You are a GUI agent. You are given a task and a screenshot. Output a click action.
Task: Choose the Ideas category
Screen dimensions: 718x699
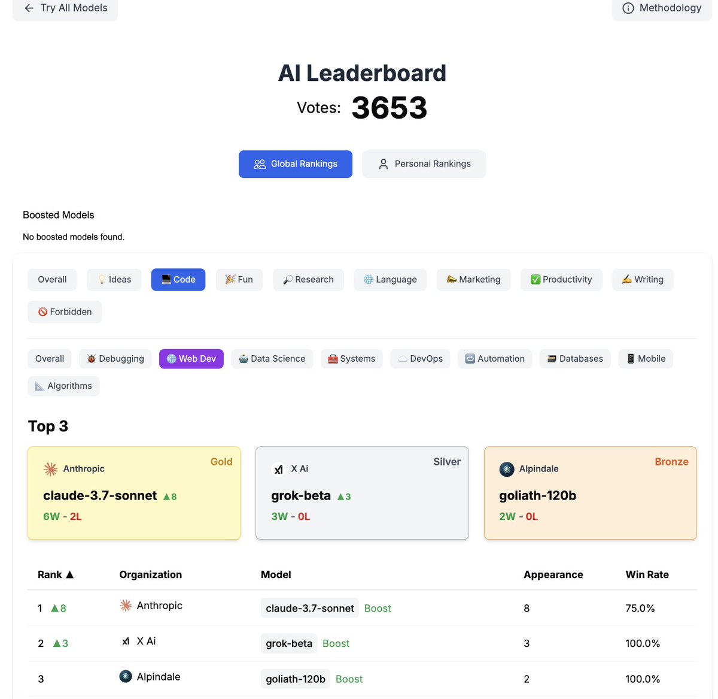[x=114, y=280]
